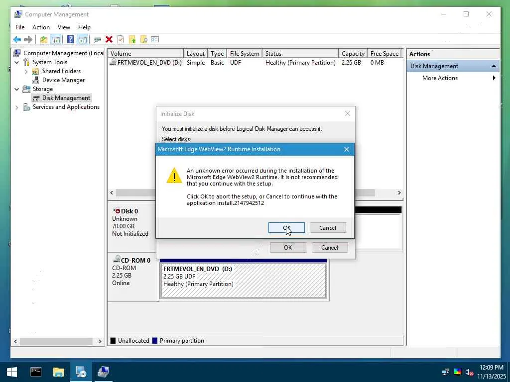Screen dimensions: 510x382
Task: Click the CD-ROM 0 drive icon
Action: coord(117,260)
